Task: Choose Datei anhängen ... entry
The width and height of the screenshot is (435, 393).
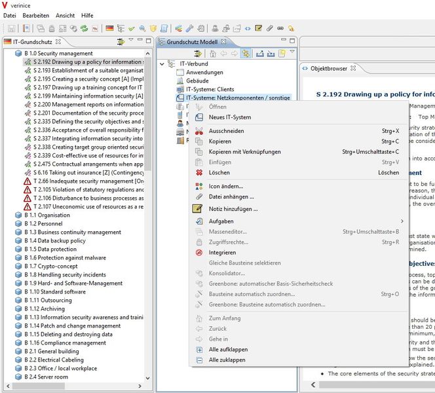Action: pos(298,196)
